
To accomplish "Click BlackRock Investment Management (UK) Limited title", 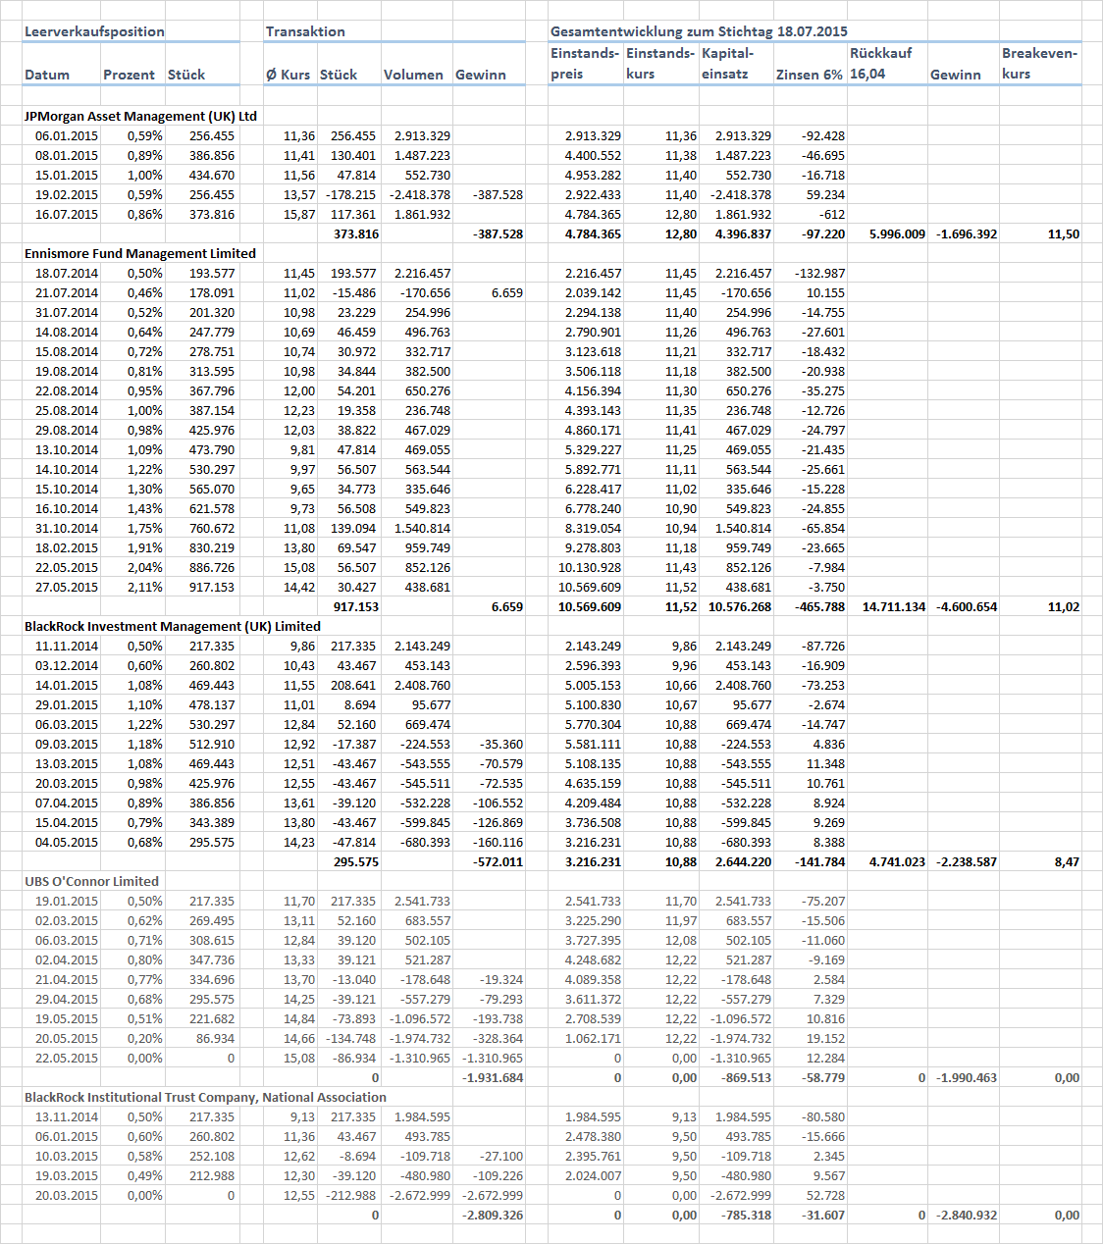I will (x=173, y=626).
